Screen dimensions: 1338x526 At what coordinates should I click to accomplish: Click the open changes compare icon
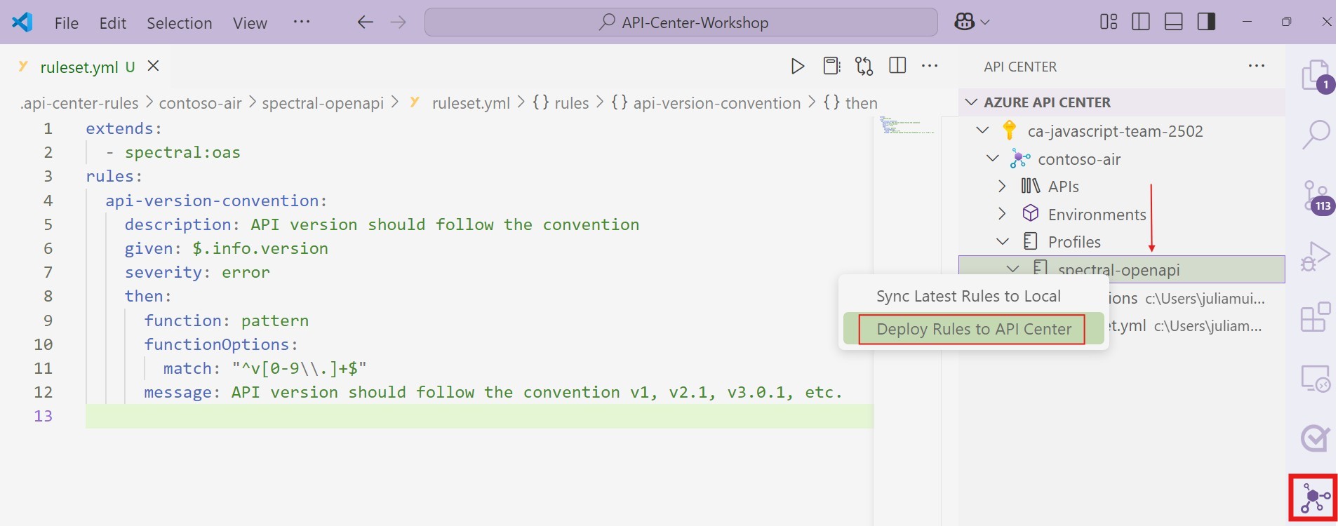(x=864, y=66)
